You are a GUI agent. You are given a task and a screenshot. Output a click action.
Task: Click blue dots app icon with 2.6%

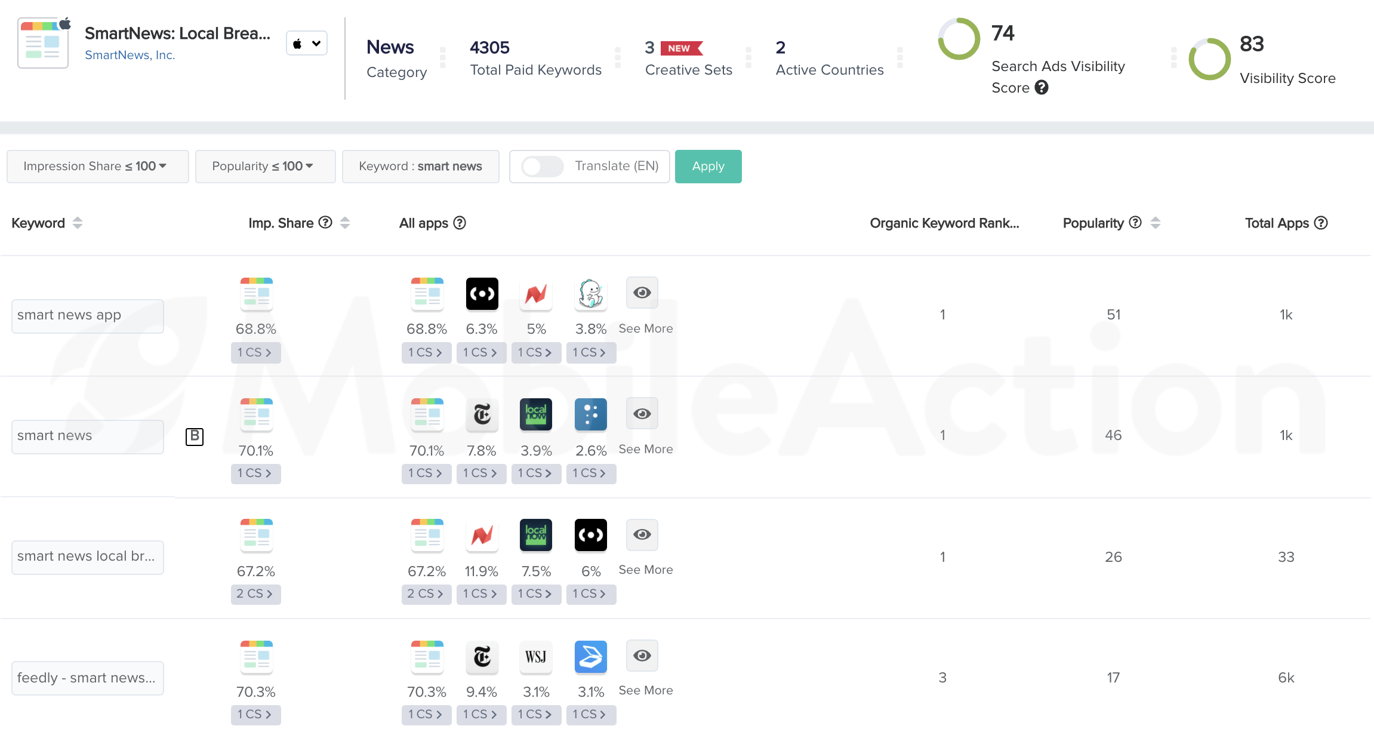tap(591, 414)
